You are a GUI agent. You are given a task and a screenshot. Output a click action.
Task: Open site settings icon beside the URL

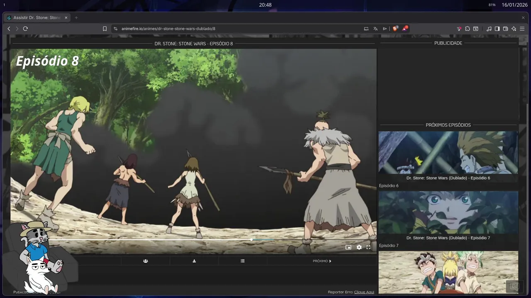pyautogui.click(x=115, y=29)
